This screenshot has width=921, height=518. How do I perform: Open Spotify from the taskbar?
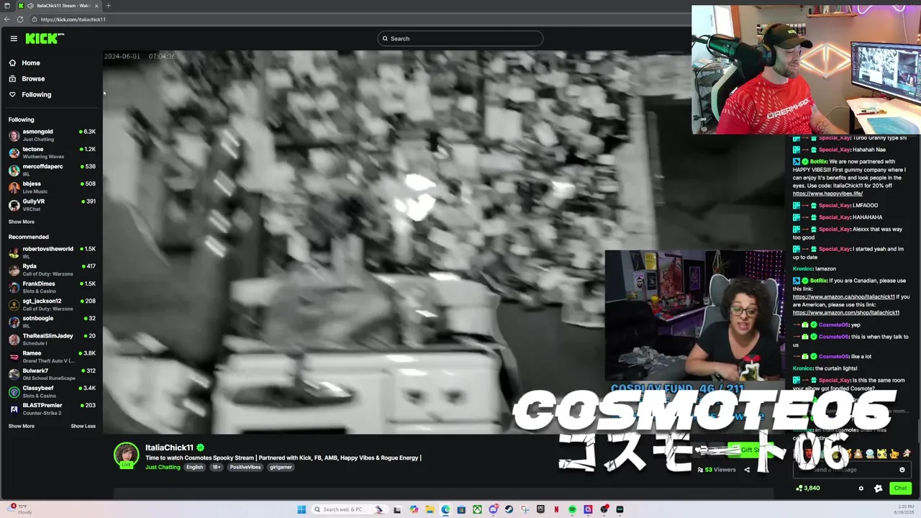point(572,509)
